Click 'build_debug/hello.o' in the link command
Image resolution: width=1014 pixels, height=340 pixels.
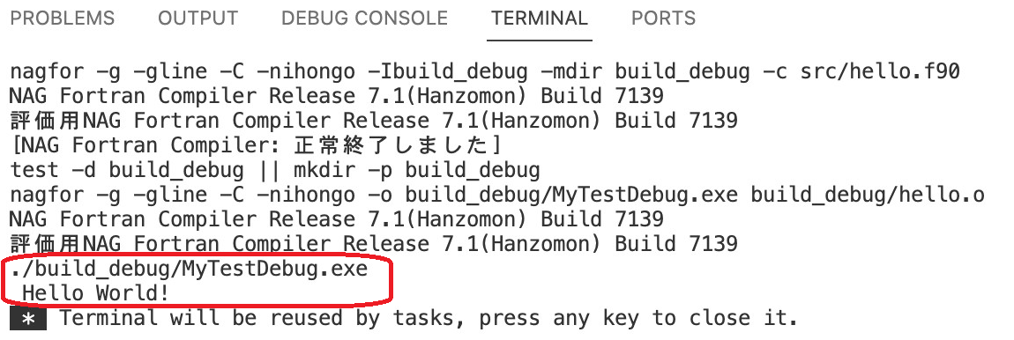[x=868, y=196]
